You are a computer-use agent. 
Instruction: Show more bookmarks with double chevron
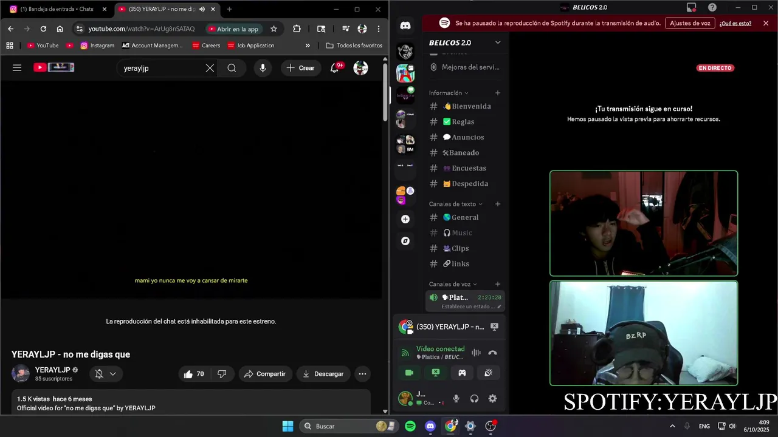click(308, 46)
